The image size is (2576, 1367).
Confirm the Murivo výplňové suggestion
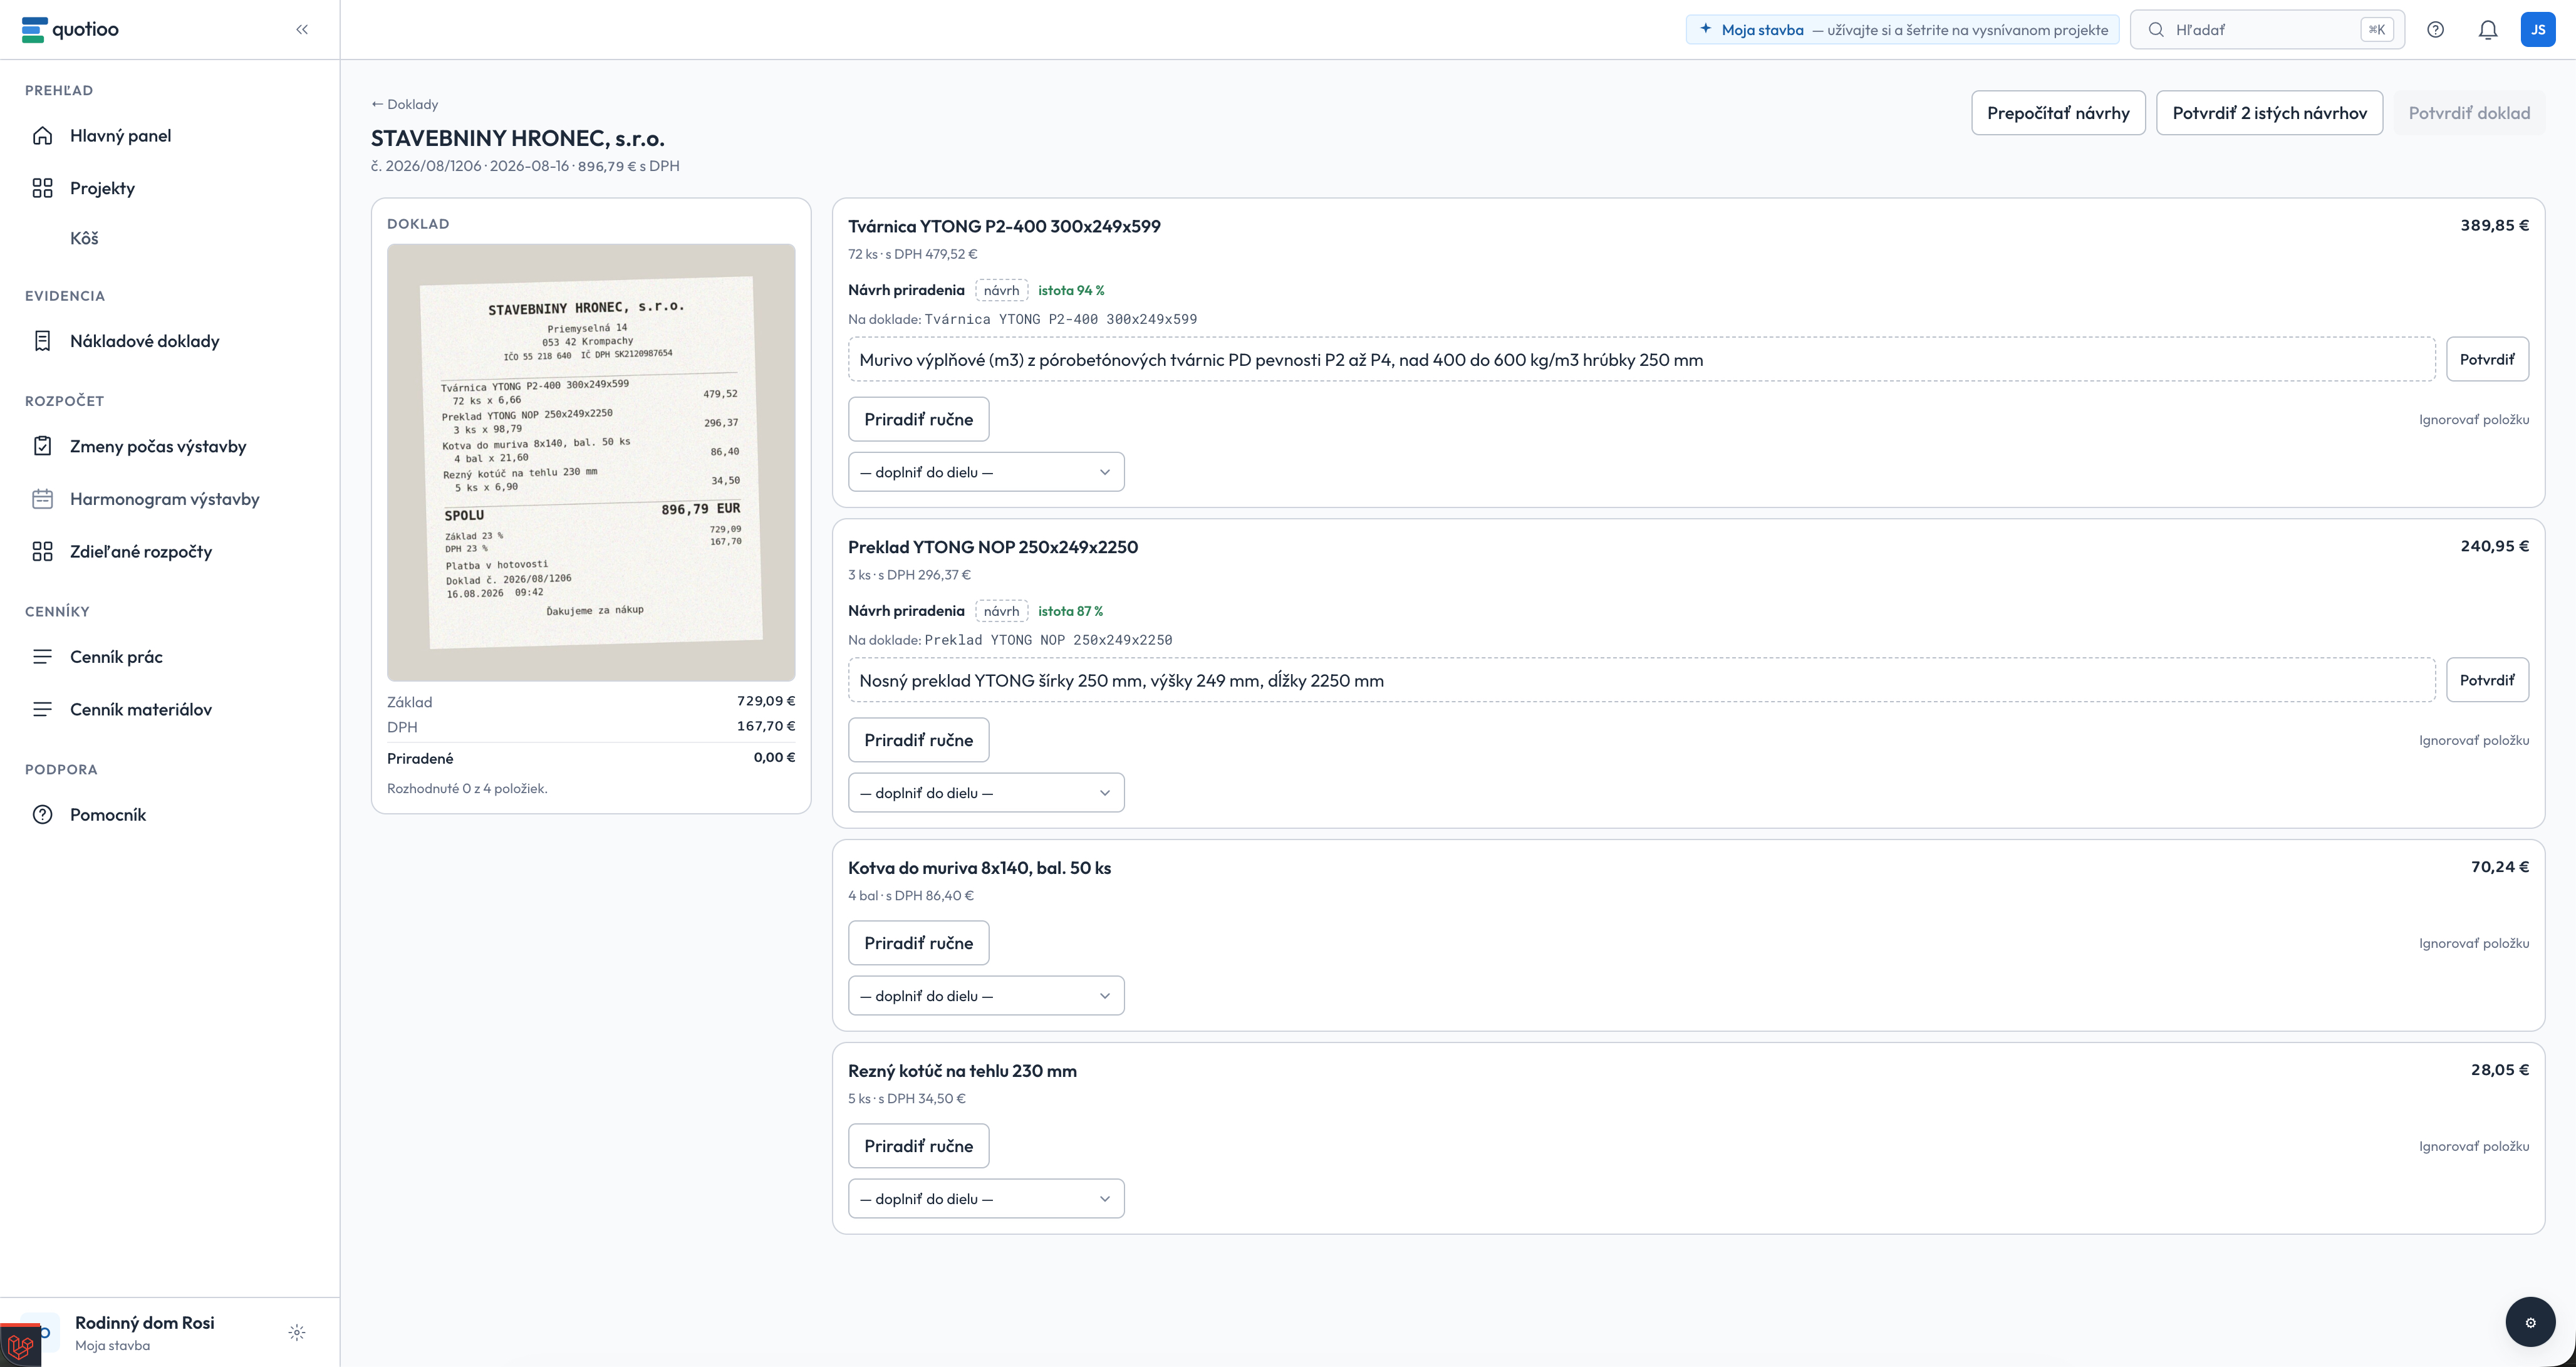2487,359
